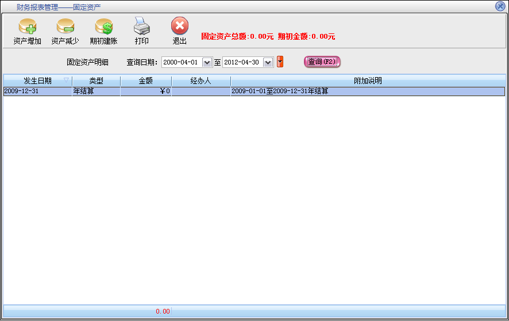Image resolution: width=509 pixels, height=321 pixels.
Task: Click the 类型 column header
Action: (96, 81)
